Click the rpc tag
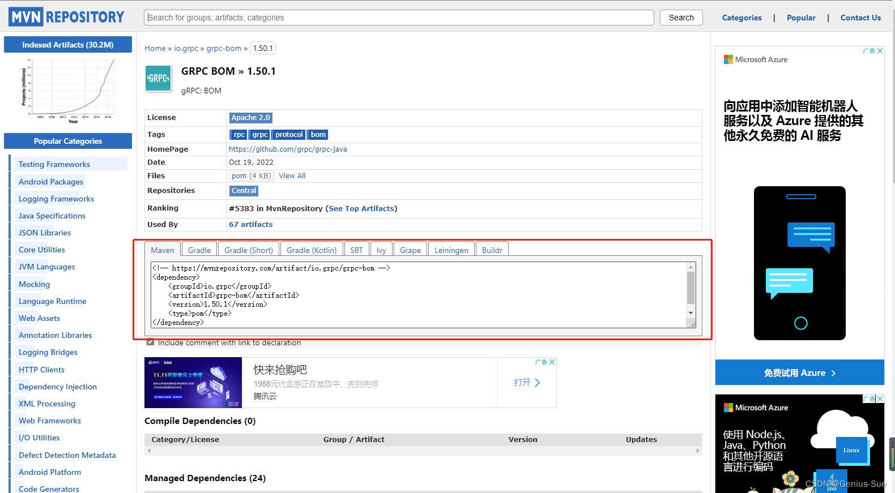 [x=239, y=135]
